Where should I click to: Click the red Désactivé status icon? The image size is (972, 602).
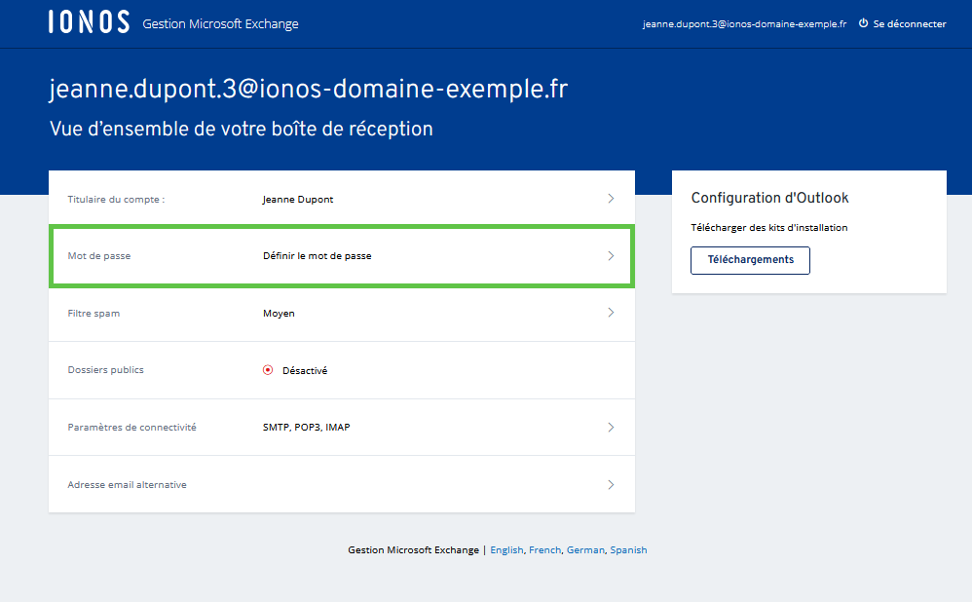(x=268, y=370)
